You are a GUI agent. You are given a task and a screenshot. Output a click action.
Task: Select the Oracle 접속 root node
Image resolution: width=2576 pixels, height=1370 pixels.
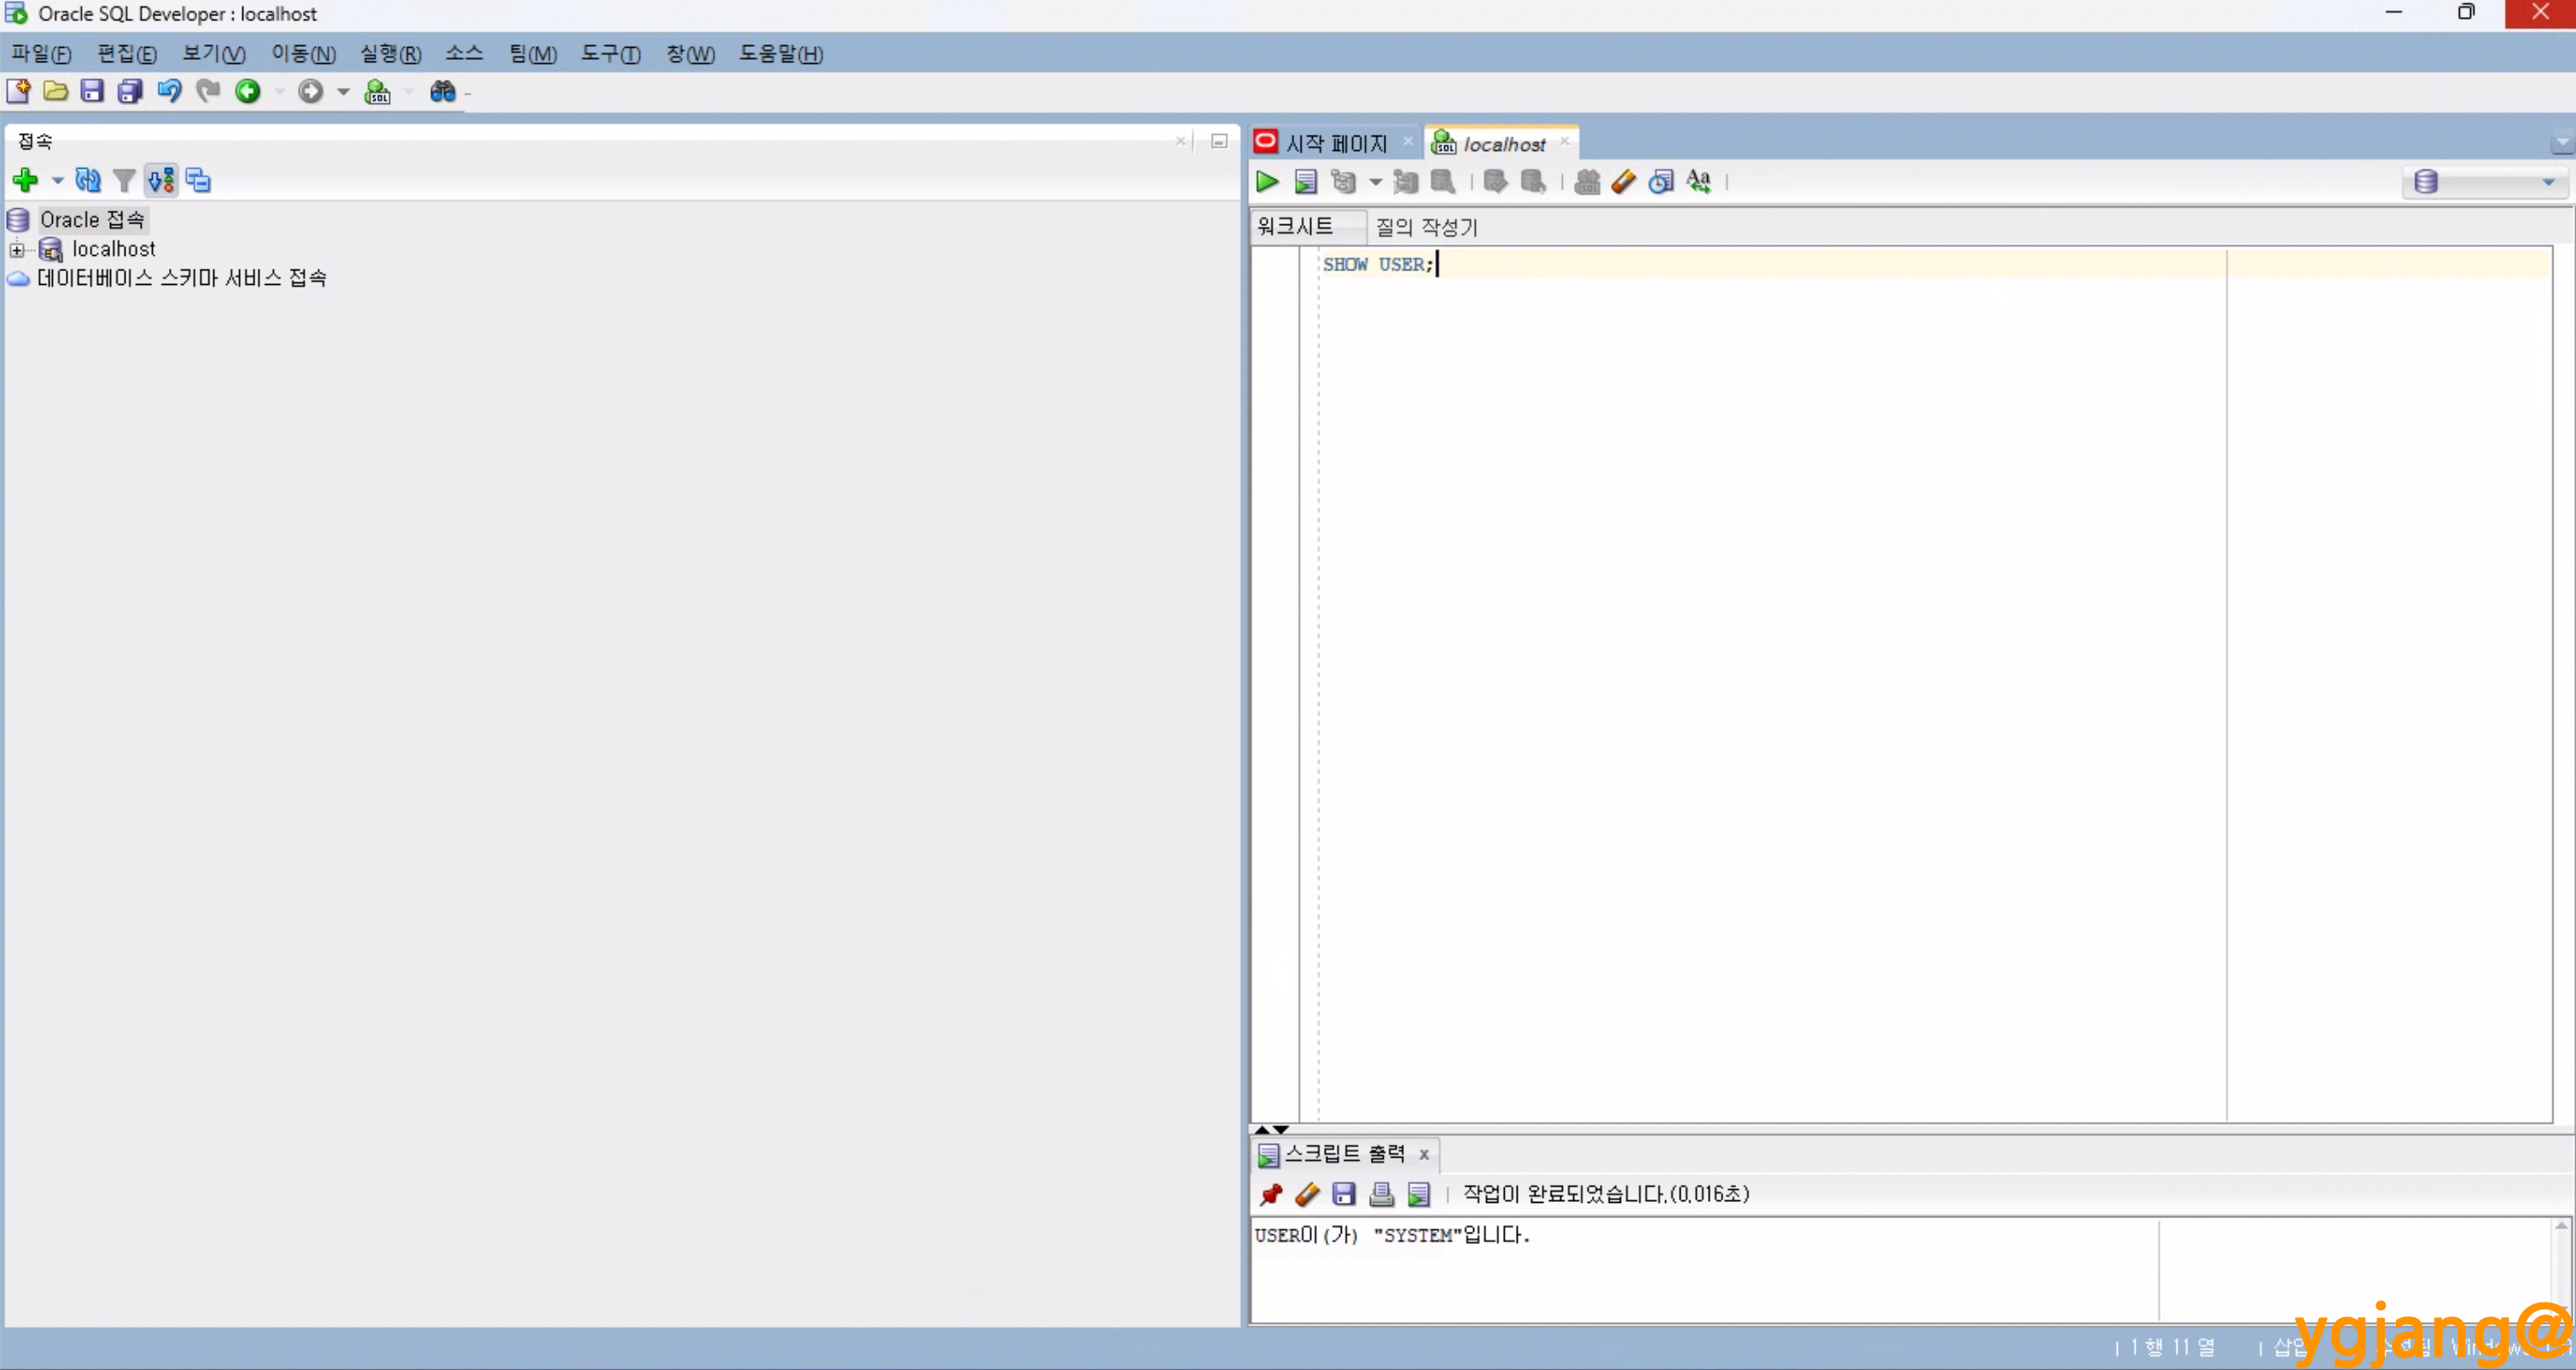[x=92, y=220]
